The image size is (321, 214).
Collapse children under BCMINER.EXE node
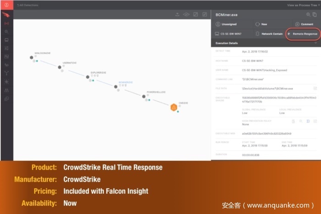[x=118, y=90]
